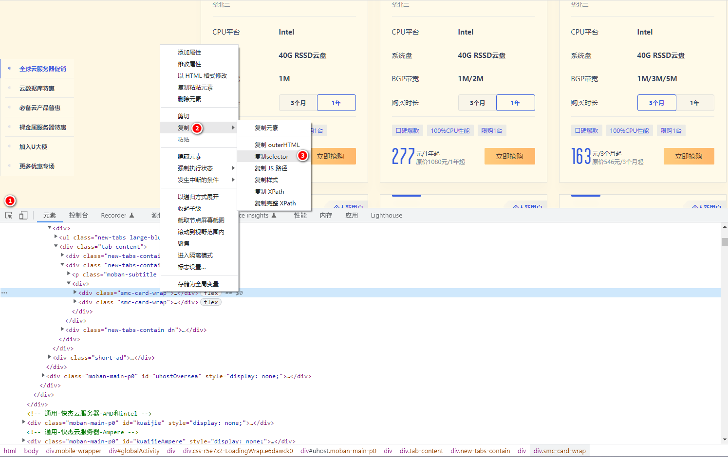Expand the kuaijie div node
Image resolution: width=728 pixels, height=457 pixels.
coord(23,422)
